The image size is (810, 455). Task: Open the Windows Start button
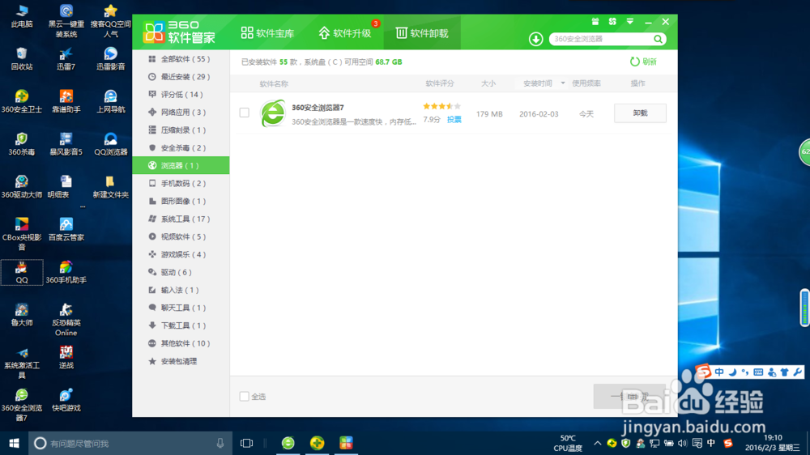[x=14, y=443]
